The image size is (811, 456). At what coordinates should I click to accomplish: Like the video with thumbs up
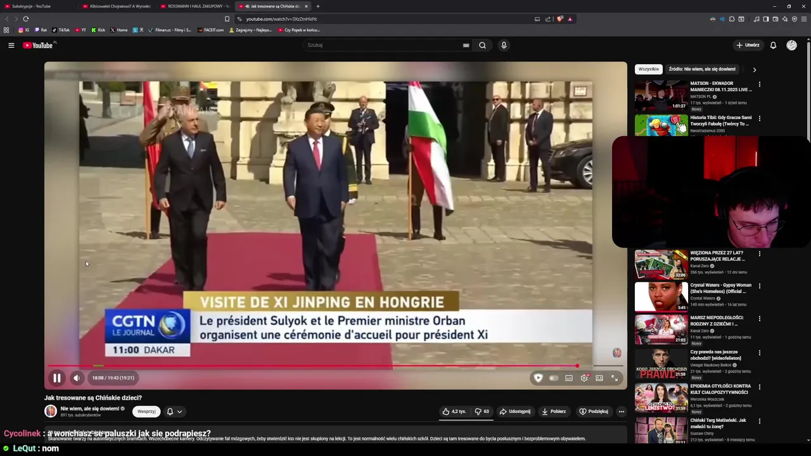click(x=454, y=412)
